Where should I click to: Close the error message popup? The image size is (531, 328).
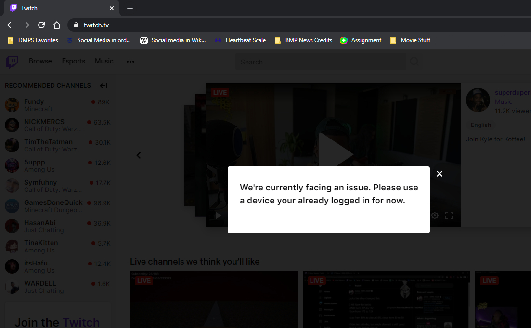point(439,174)
